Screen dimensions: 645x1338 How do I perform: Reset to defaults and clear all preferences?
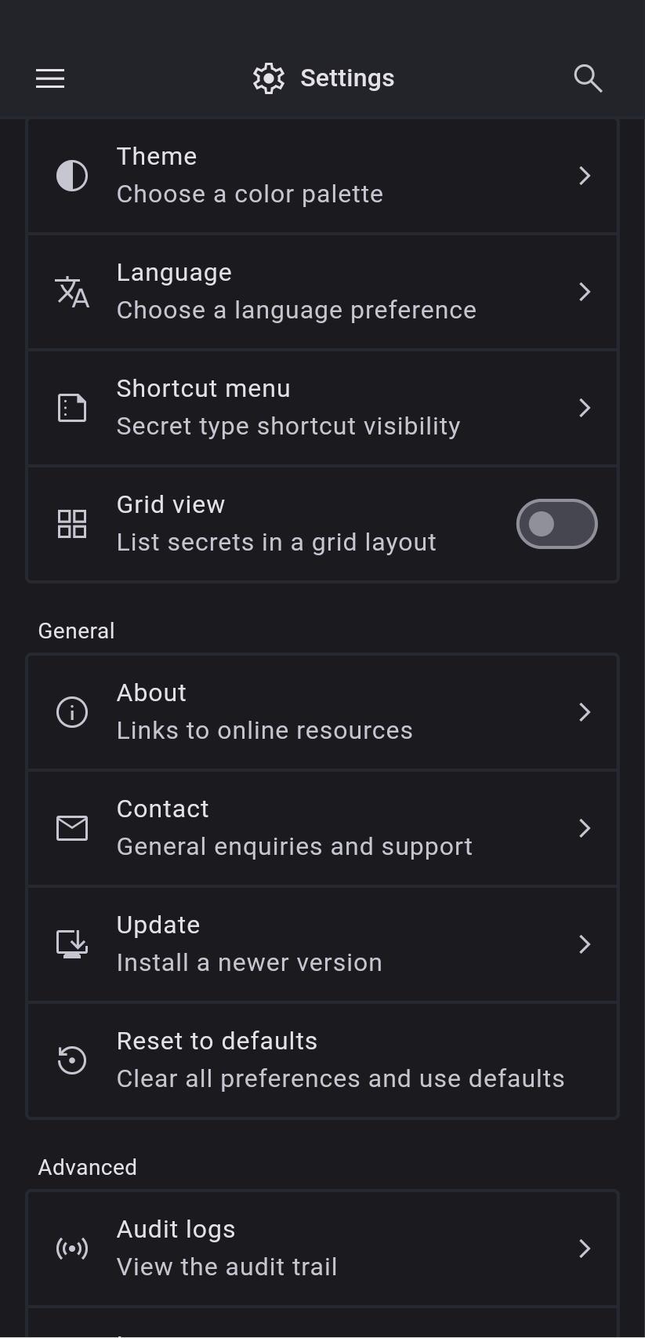[x=340, y=1060]
